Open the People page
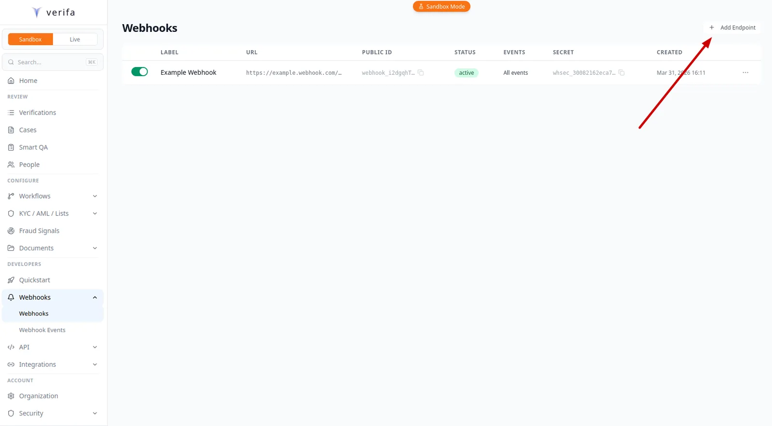Image resolution: width=772 pixels, height=426 pixels. [53, 165]
